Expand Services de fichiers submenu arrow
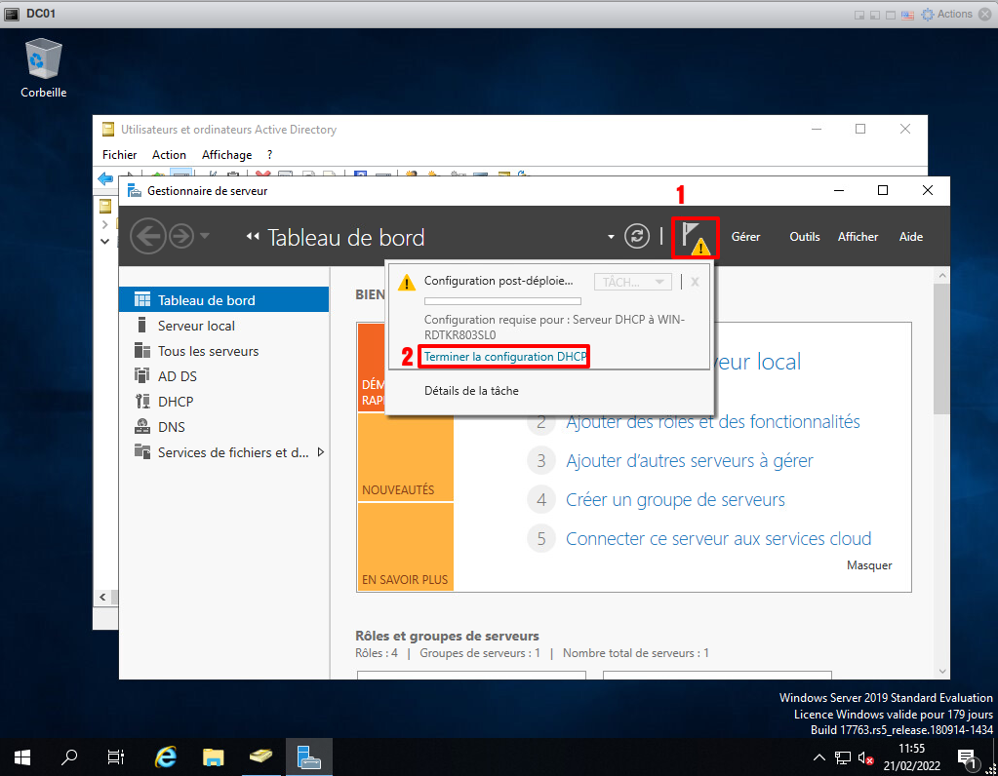This screenshot has height=776, width=998. tap(321, 452)
